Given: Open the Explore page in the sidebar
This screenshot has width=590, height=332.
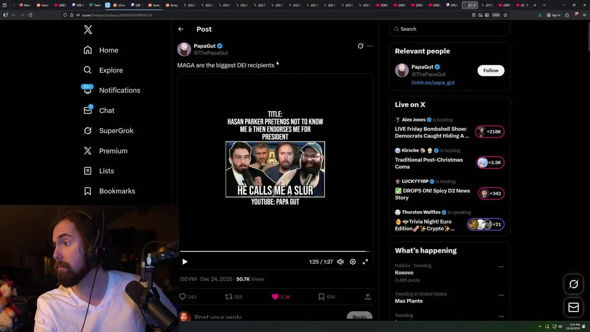Looking at the screenshot, I should click(103, 70).
